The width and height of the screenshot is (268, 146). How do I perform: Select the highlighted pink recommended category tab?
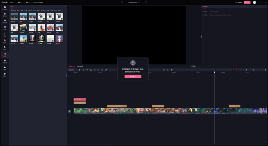tap(18, 10)
